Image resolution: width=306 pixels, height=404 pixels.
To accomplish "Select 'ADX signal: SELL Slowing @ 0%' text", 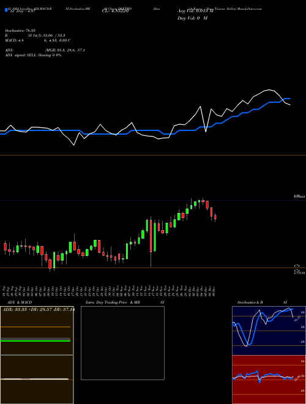I will tap(33, 55).
